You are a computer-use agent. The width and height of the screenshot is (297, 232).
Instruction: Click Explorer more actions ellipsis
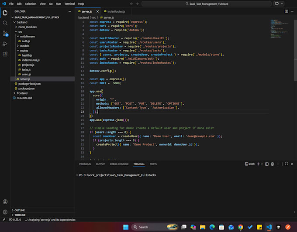(70, 11)
